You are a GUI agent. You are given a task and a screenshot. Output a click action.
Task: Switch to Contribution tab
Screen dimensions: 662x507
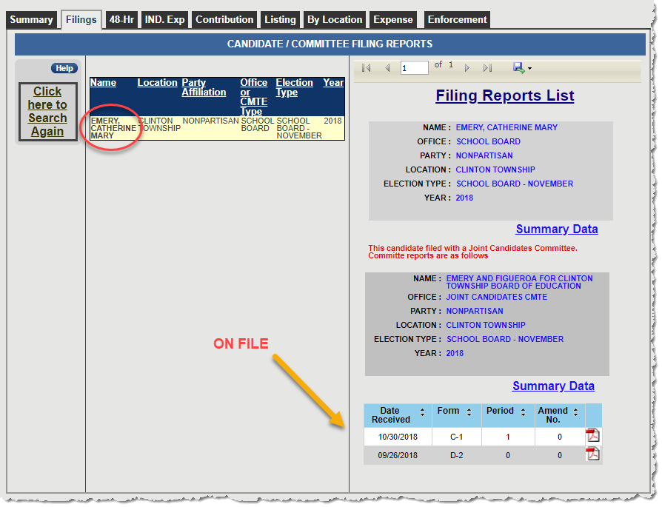click(224, 20)
